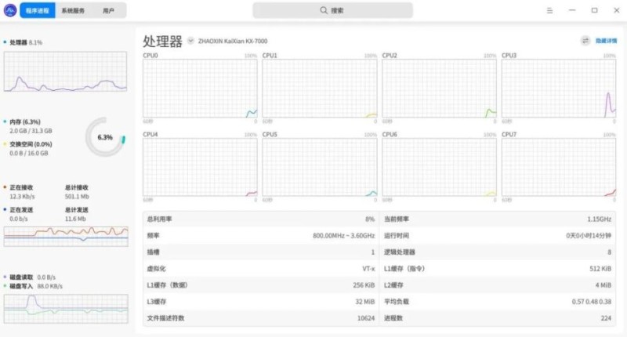Viewport: 627px width, 337px height.
Task: Click the 隐藏详情 link
Action: pos(606,41)
